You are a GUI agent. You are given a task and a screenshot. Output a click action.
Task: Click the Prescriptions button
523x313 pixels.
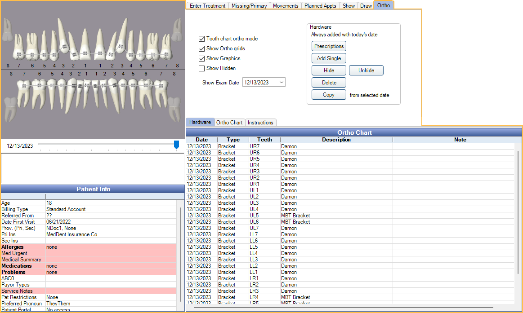click(x=329, y=46)
